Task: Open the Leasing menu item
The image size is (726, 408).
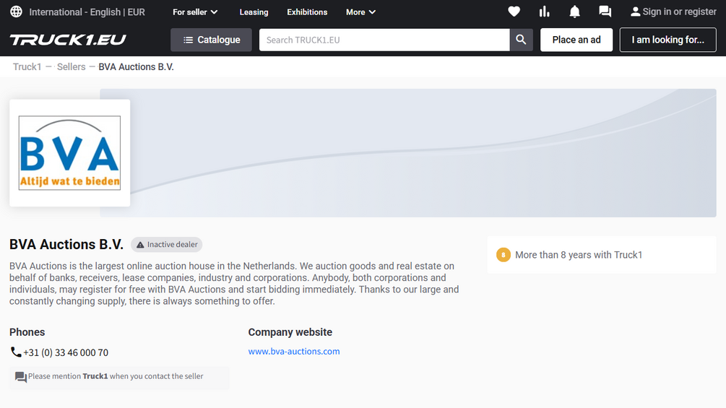Action: tap(254, 12)
